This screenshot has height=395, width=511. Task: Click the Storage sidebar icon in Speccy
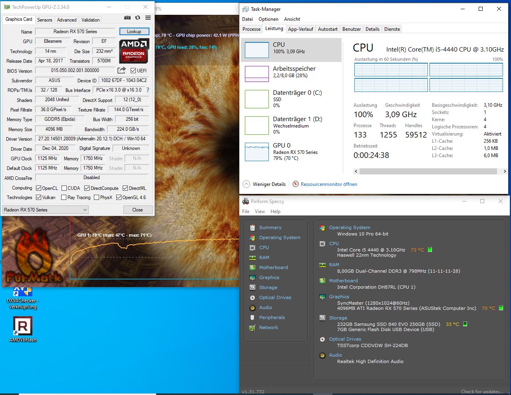(x=253, y=287)
